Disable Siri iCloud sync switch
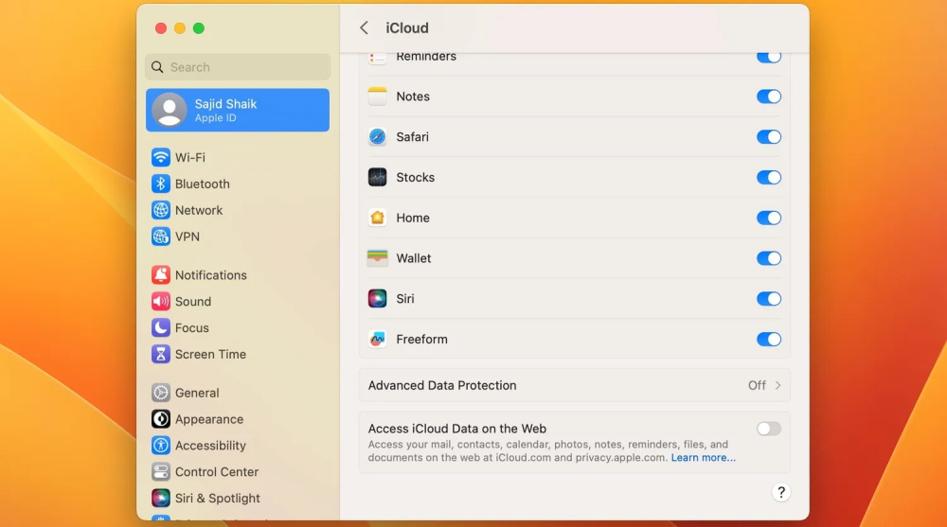Viewport: 947px width, 527px height. tap(769, 299)
